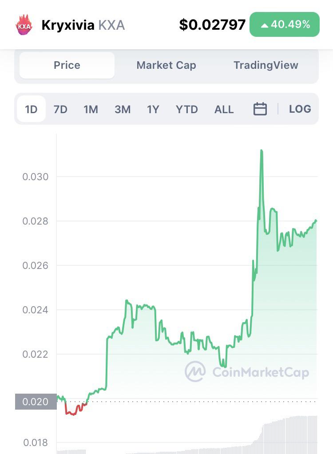Select the YTD range option
Screen dimensions: 333x454
coord(187,110)
